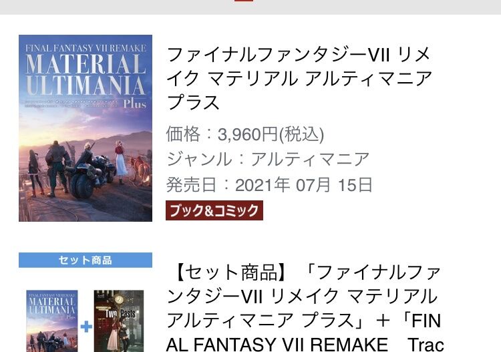This screenshot has width=501, height=352.
Task: Open the 【セット商品】 product title link
Action: click(x=305, y=309)
